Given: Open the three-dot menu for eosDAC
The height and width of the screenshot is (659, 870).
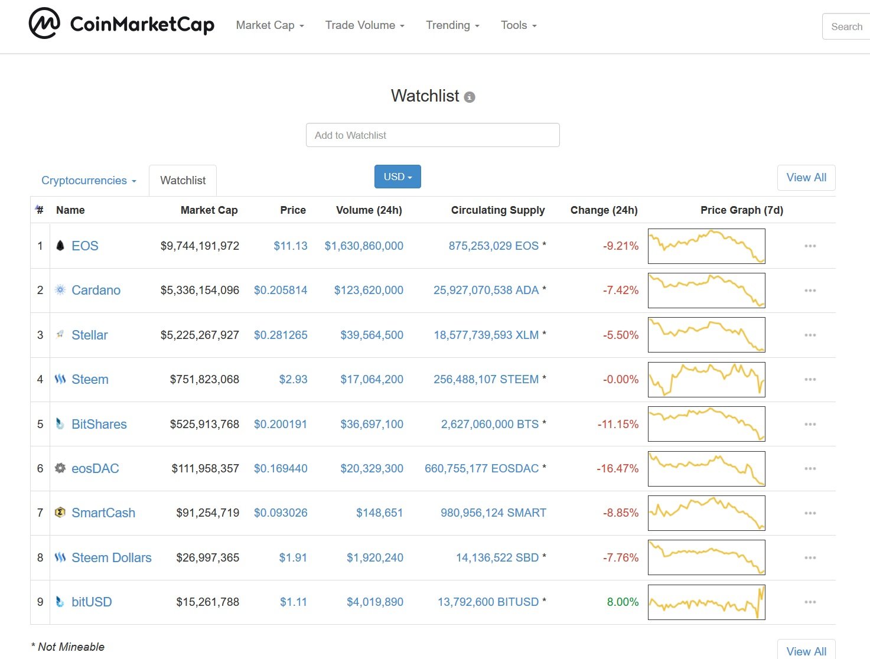Looking at the screenshot, I should (810, 468).
